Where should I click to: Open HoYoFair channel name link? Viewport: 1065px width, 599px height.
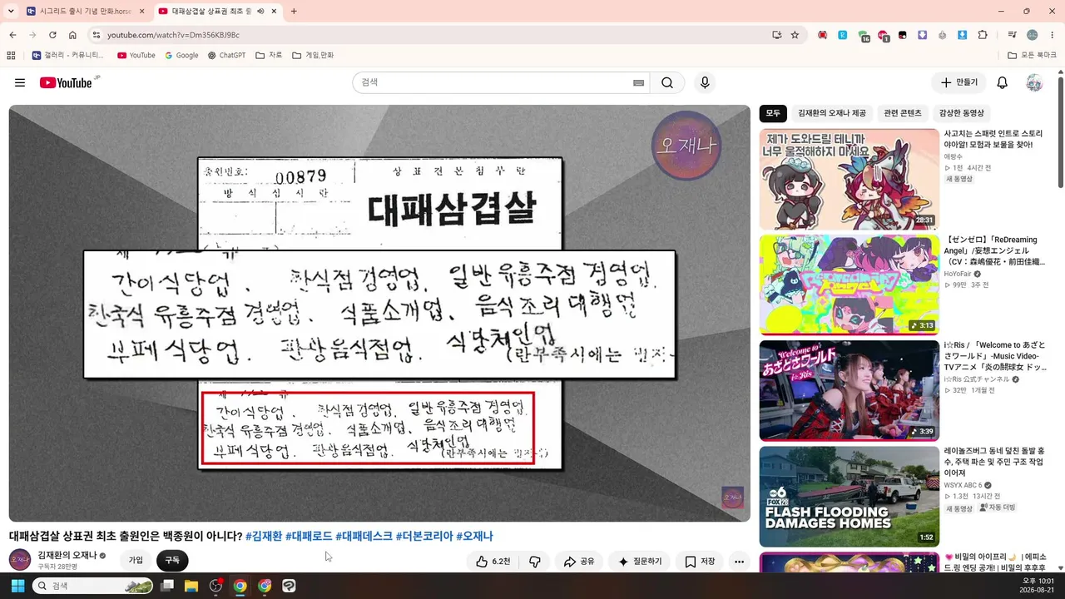(x=958, y=274)
